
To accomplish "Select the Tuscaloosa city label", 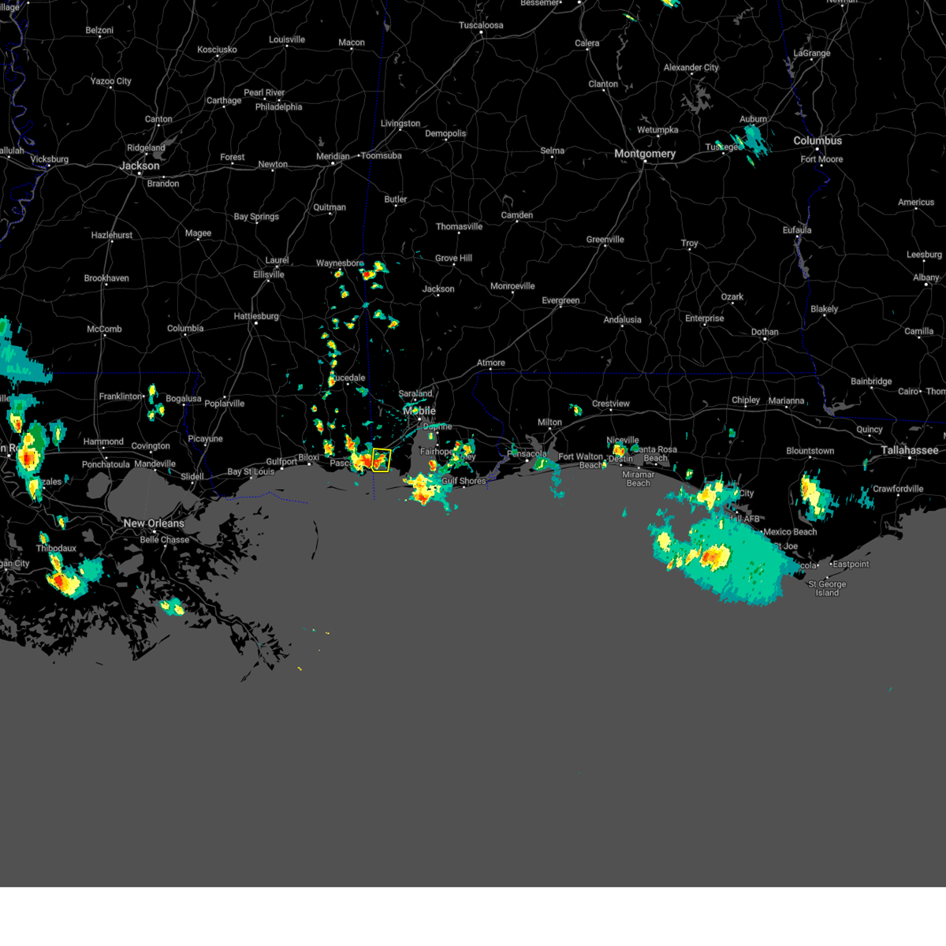I will coord(481,25).
